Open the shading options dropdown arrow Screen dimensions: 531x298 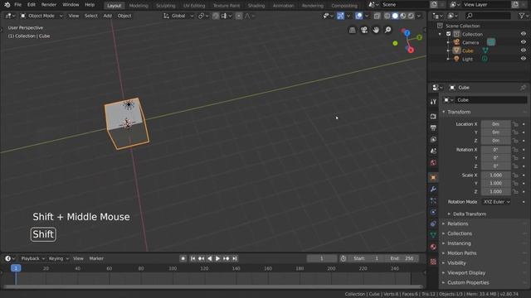(419, 16)
